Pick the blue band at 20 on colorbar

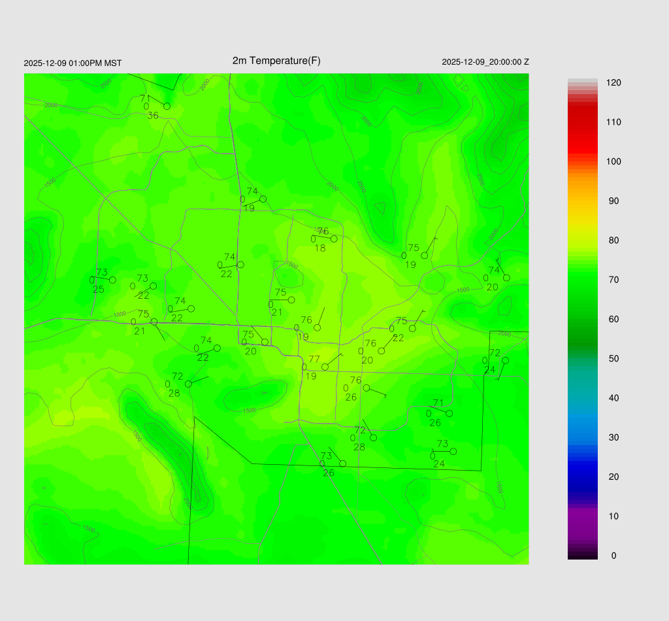tap(582, 477)
